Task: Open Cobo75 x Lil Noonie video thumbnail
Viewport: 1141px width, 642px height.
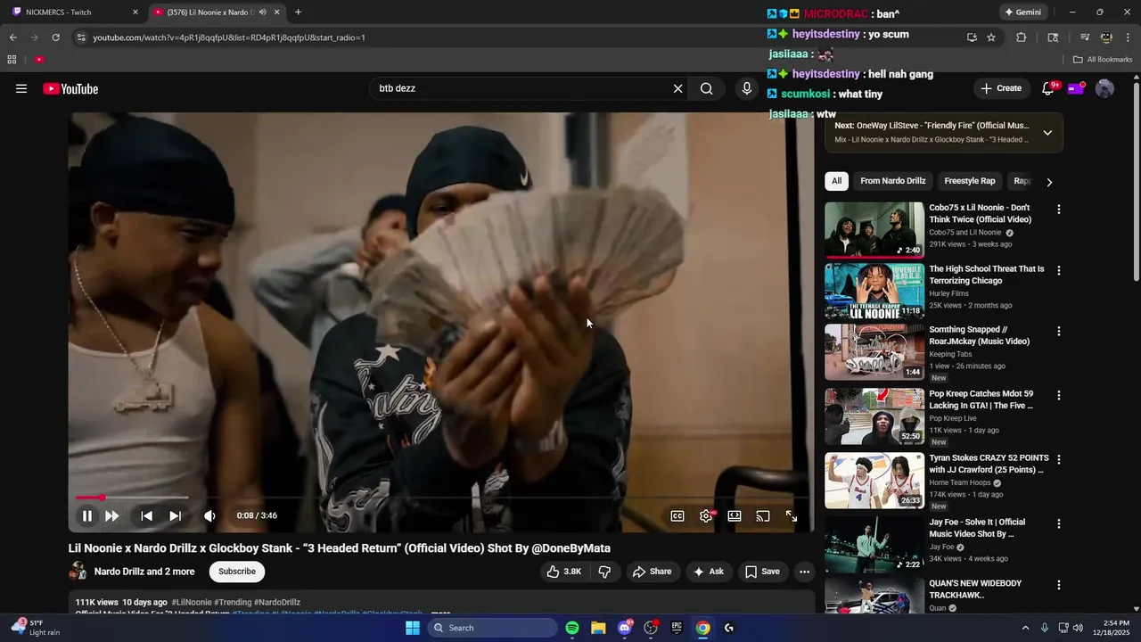Action: (x=874, y=230)
